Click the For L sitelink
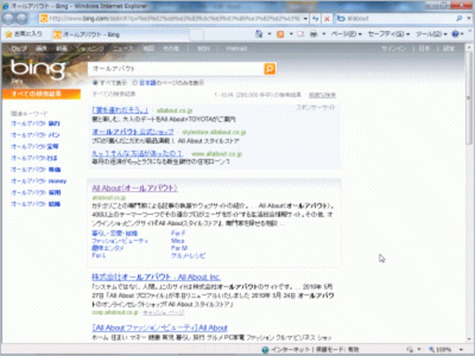475x356 pixels. pyautogui.click(x=99, y=256)
